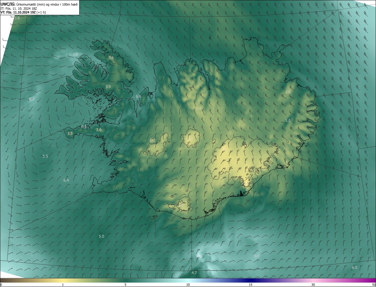Click the color scale tick label 30
The height and width of the screenshot is (287, 376).
click(313, 285)
